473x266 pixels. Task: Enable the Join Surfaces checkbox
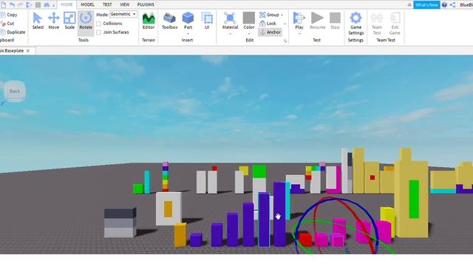coord(98,33)
